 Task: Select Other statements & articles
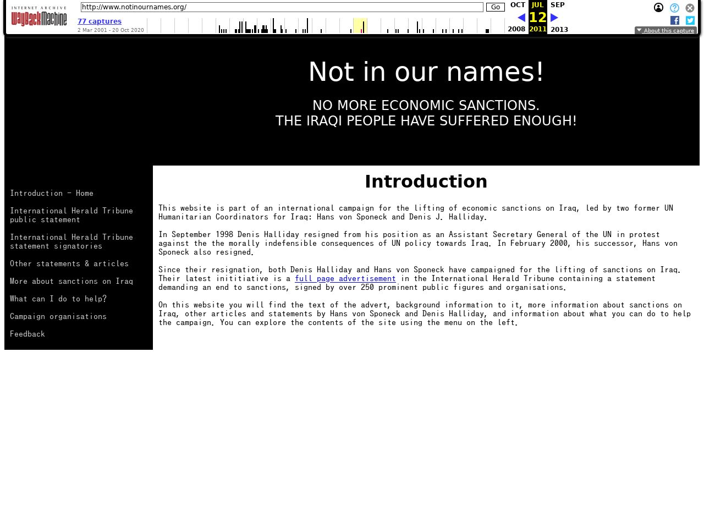69,263
